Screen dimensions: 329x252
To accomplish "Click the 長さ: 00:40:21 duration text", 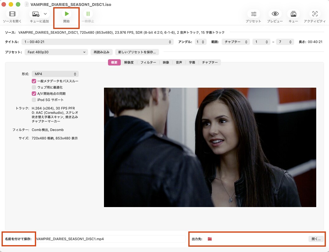I will (311, 42).
